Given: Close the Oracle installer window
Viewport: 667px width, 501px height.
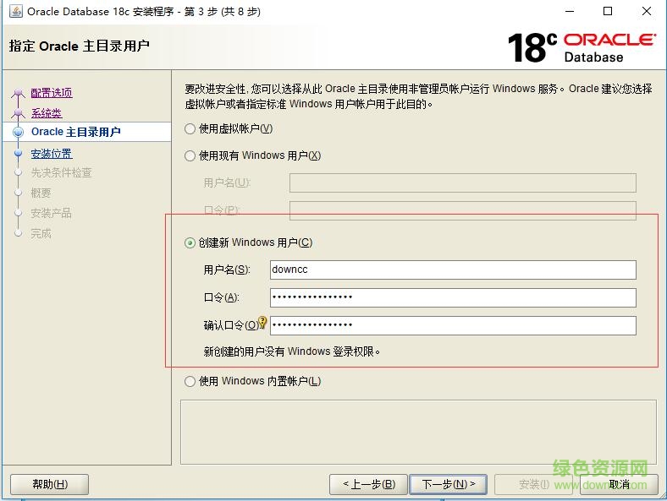Looking at the screenshot, I should (647, 12).
